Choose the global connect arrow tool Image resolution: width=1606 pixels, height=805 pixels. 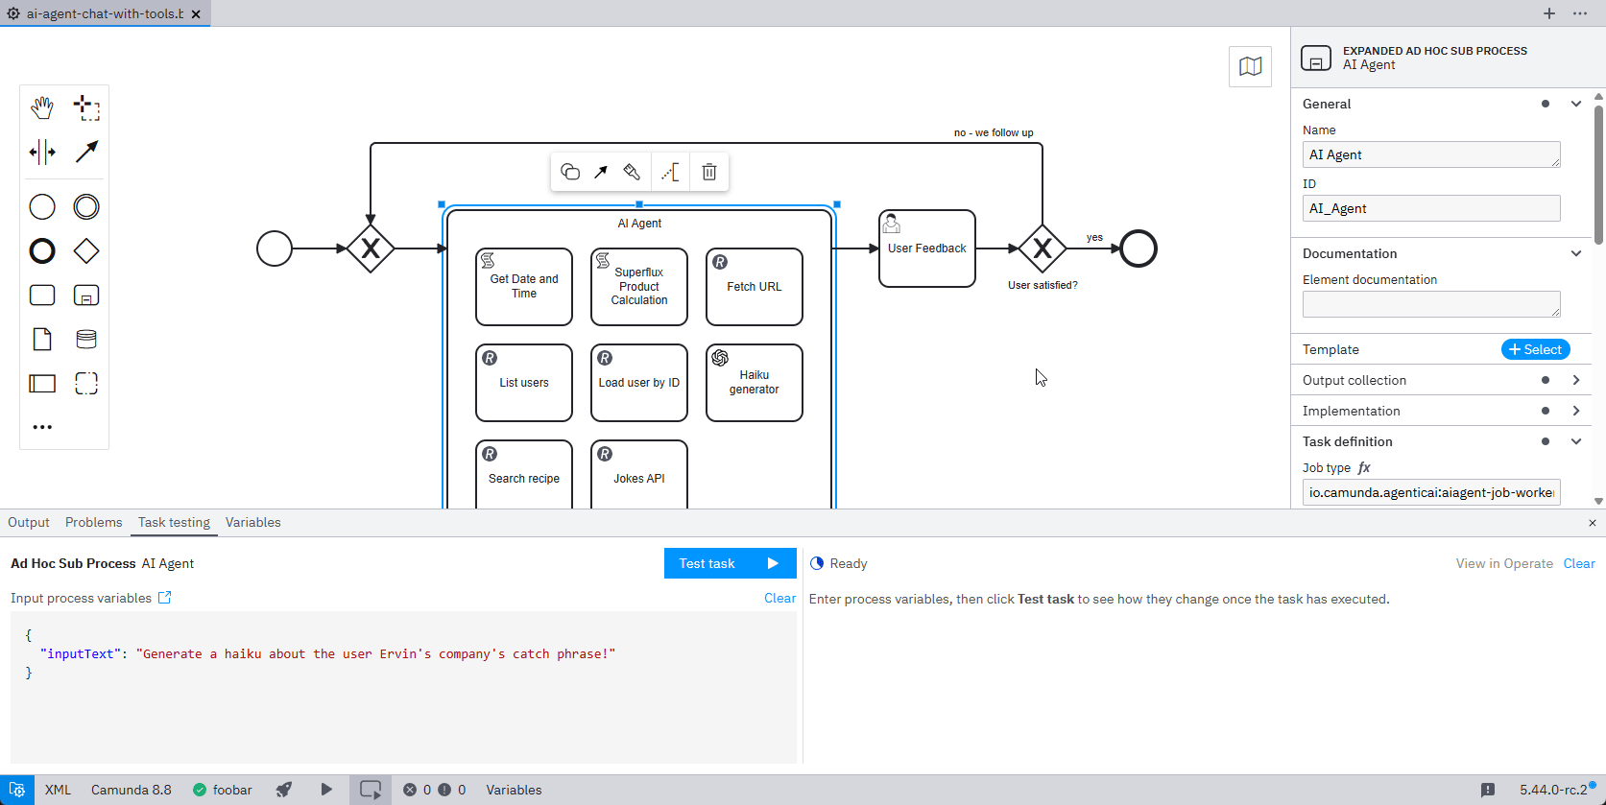[x=86, y=152]
